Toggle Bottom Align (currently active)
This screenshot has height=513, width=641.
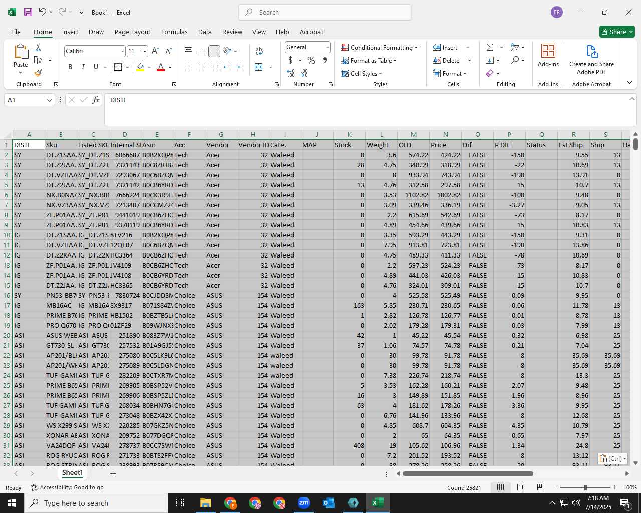click(214, 51)
